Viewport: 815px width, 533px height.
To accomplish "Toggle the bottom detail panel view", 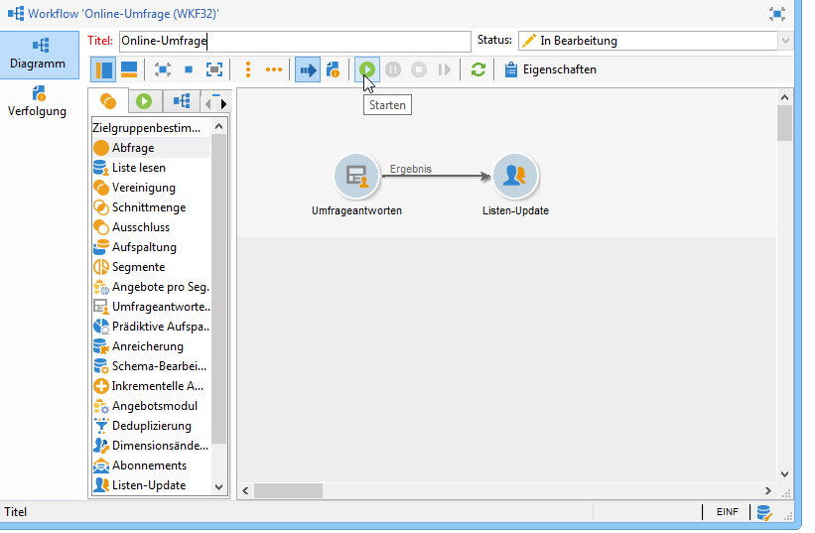I will point(129,69).
